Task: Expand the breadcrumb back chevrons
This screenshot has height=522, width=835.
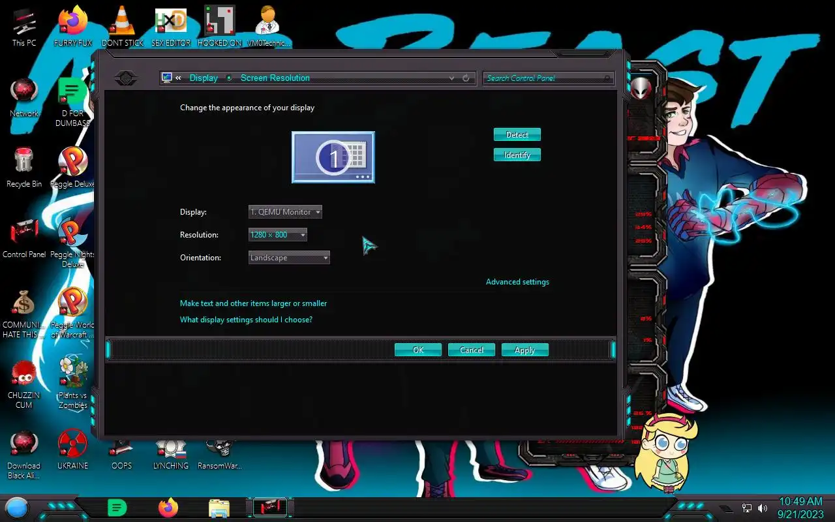Action: click(178, 78)
